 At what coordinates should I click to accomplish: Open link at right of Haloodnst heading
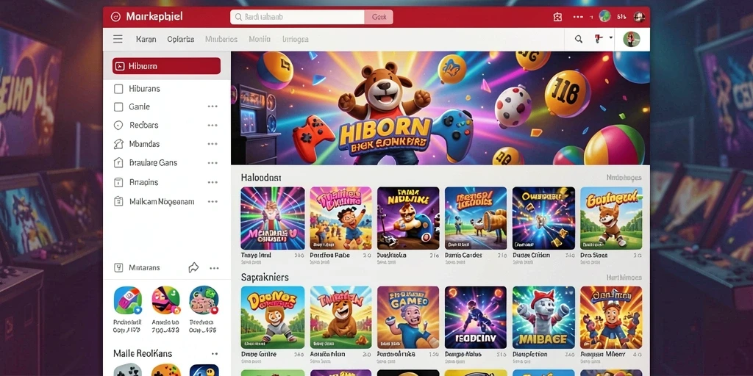pos(624,178)
